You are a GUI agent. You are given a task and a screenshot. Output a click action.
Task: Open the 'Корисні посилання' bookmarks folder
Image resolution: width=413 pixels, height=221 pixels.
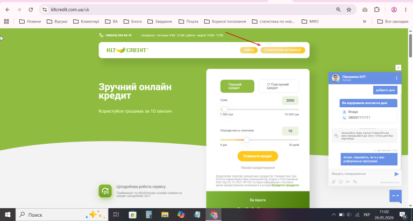pos(225,21)
